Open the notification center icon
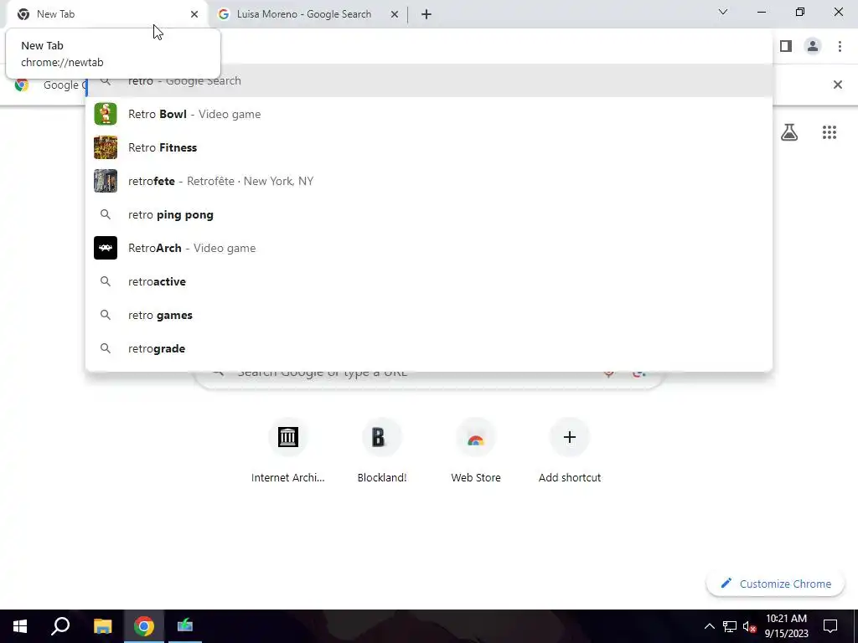The width and height of the screenshot is (858, 643). (x=830, y=626)
